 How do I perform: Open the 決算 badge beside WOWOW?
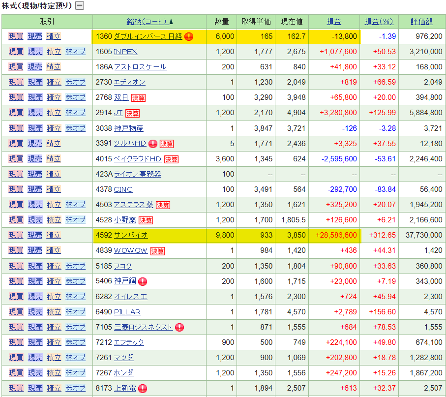click(157, 251)
